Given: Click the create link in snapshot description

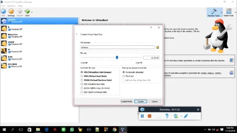Looking at the screenshot, I should coord(203,73).
